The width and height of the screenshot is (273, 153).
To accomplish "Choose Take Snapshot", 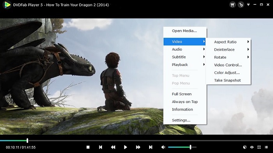I will 229,80.
